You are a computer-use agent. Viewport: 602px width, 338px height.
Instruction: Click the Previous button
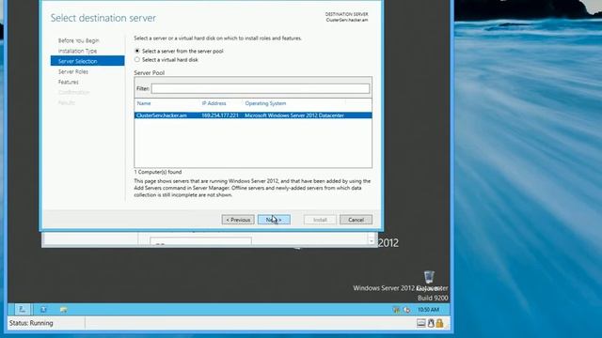pyautogui.click(x=238, y=220)
